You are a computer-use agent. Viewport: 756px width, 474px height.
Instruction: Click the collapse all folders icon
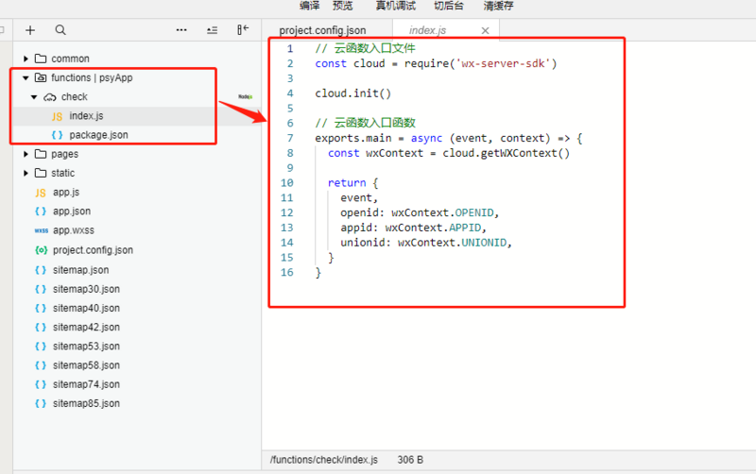point(212,30)
